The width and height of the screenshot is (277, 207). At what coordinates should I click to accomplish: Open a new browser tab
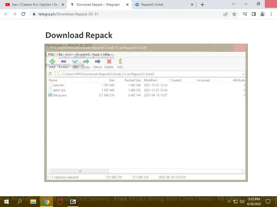click(202, 5)
